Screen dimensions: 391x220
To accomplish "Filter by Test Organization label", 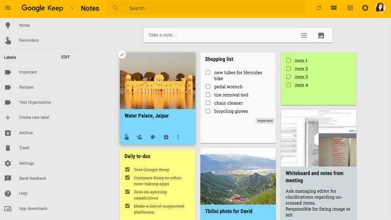I will tap(35, 102).
